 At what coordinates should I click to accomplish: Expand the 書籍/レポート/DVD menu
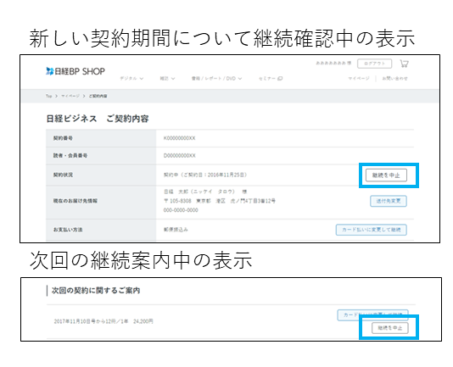pos(216,78)
